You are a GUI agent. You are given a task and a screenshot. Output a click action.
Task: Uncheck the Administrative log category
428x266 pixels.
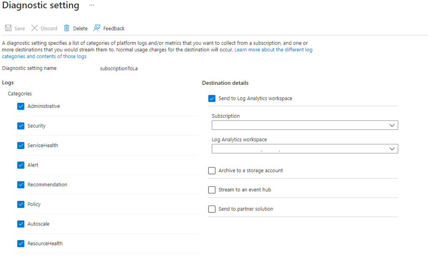[21, 106]
